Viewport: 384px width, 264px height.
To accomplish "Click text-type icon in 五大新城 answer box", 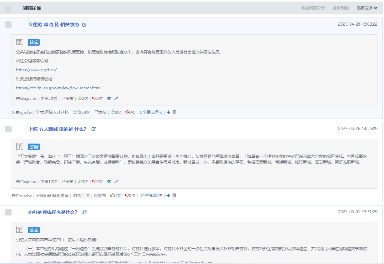I will click(x=19, y=147).
